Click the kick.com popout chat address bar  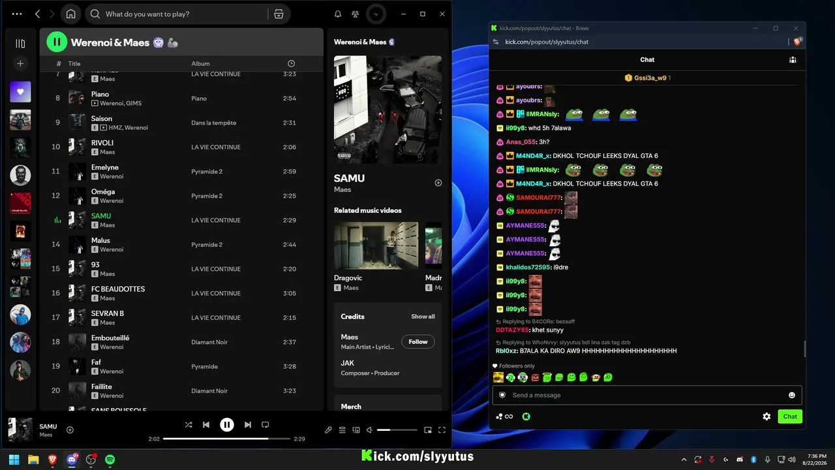tap(547, 42)
